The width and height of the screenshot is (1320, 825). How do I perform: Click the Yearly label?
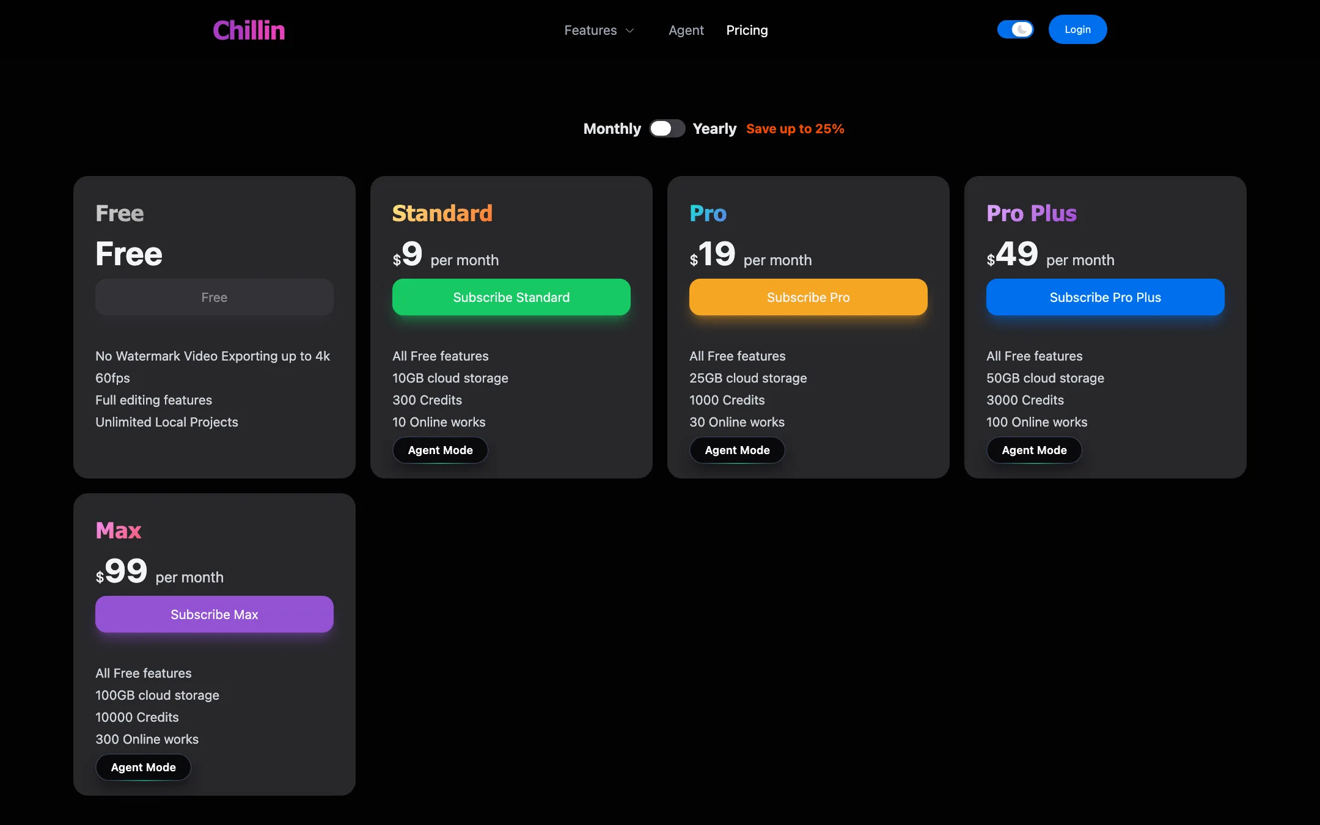coord(714,128)
